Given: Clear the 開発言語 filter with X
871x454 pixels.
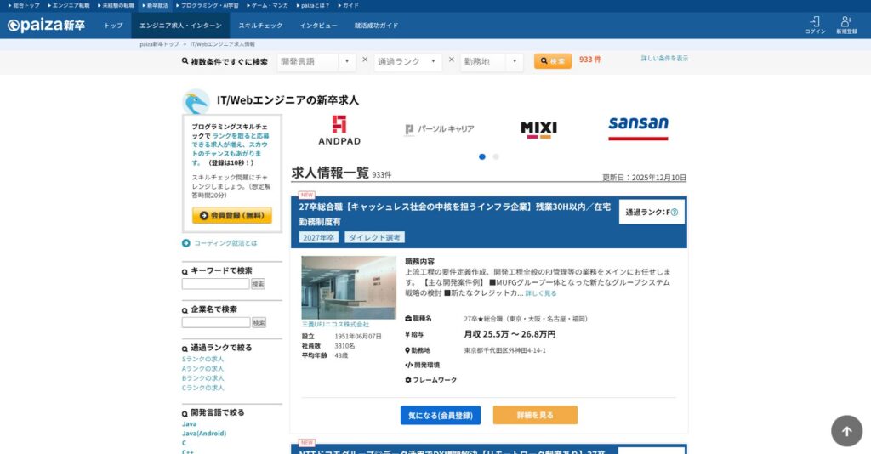Looking at the screenshot, I should (365, 60).
